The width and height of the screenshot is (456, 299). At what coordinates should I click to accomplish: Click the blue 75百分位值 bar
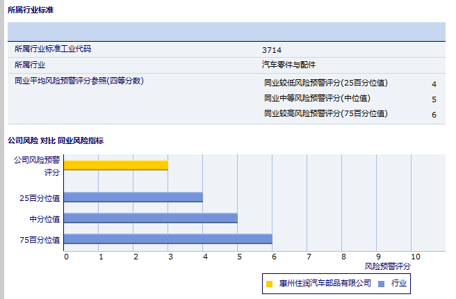coord(168,239)
